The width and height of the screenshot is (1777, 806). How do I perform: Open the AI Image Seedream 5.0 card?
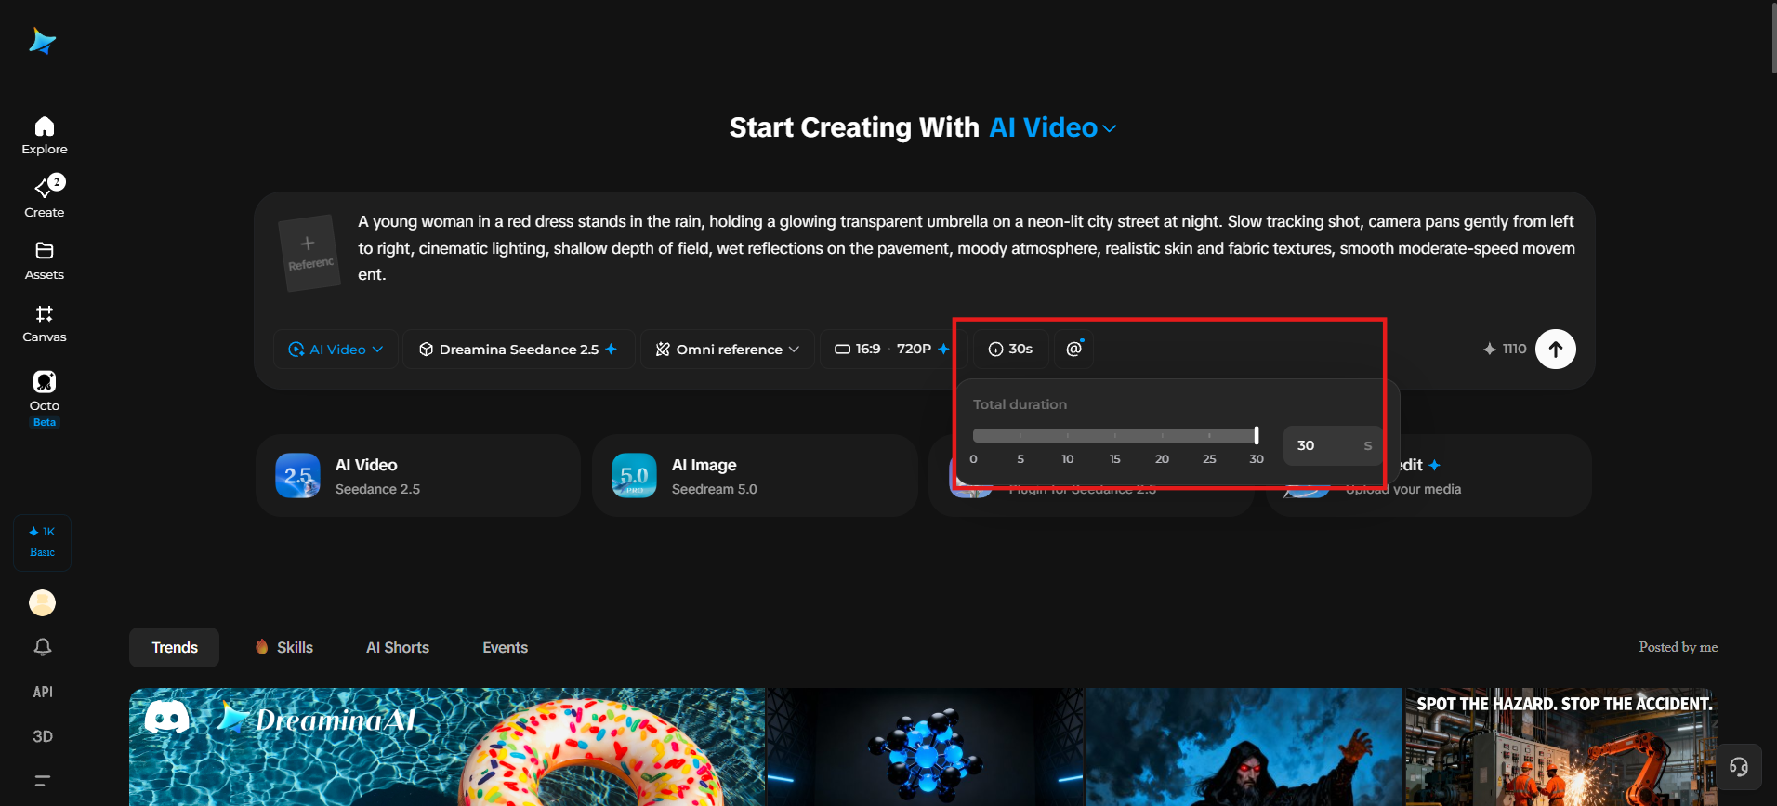coord(755,476)
